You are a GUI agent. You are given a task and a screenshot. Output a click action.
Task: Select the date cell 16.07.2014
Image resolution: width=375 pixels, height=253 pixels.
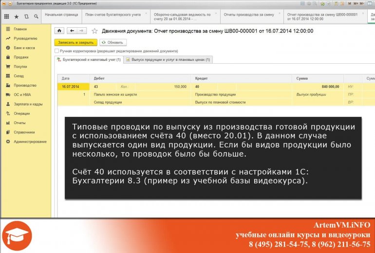coord(74,87)
